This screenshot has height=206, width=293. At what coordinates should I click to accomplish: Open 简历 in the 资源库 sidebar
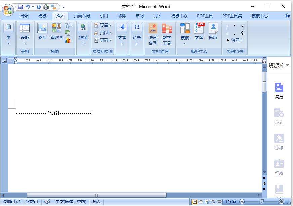279,91
